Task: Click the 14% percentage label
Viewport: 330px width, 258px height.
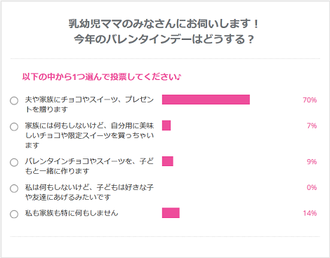Action: click(310, 213)
